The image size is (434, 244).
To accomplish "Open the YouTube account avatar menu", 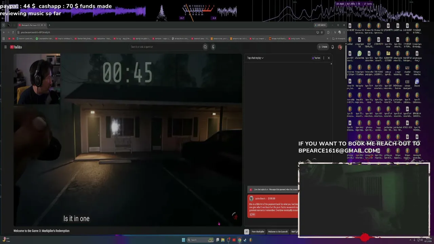I will pos(340,47).
